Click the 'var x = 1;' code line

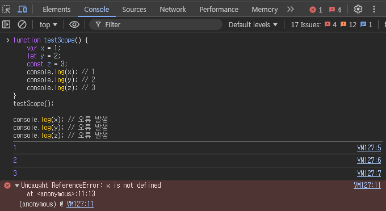43,48
